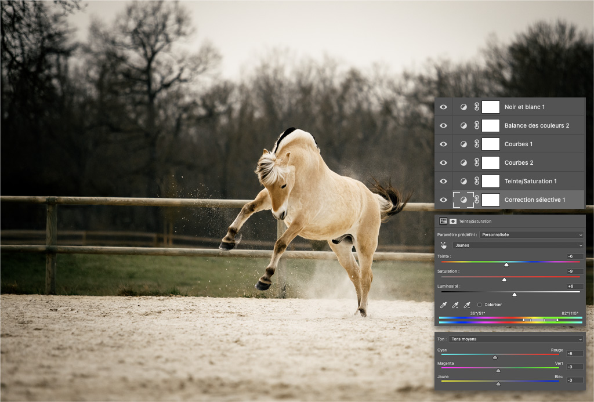Viewport: 594px width, 402px height.
Task: Enable the Coloriser checkbox
Action: click(x=480, y=305)
